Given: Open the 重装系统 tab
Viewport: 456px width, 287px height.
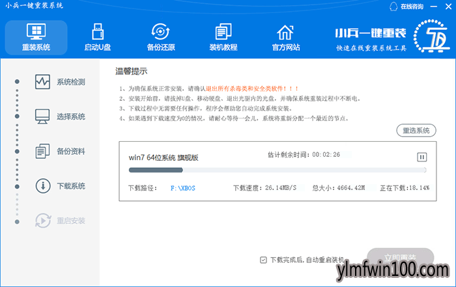Looking at the screenshot, I should [x=36, y=37].
